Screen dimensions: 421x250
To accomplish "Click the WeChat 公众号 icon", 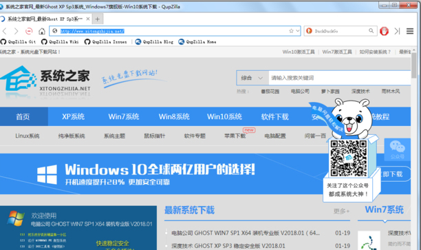I will point(398,149).
